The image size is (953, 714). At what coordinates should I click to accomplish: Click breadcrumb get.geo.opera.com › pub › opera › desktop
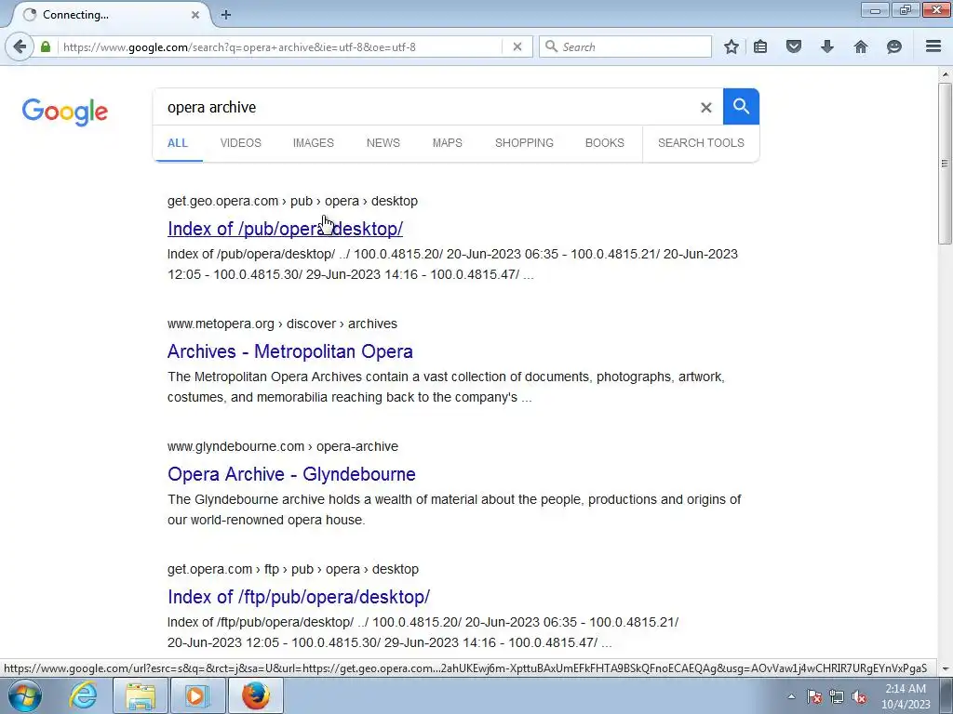(x=292, y=201)
